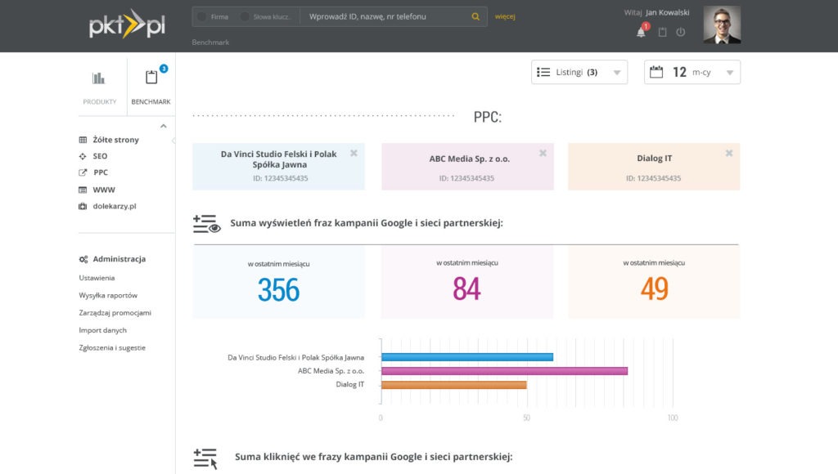Select the Dialog IT card title

point(654,158)
